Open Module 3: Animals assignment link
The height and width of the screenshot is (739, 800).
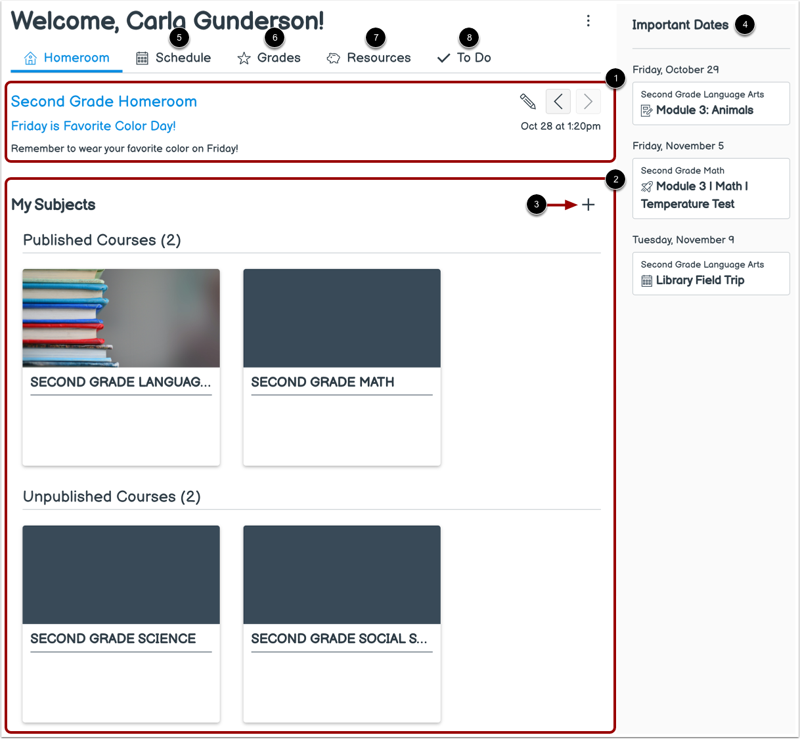click(x=705, y=110)
